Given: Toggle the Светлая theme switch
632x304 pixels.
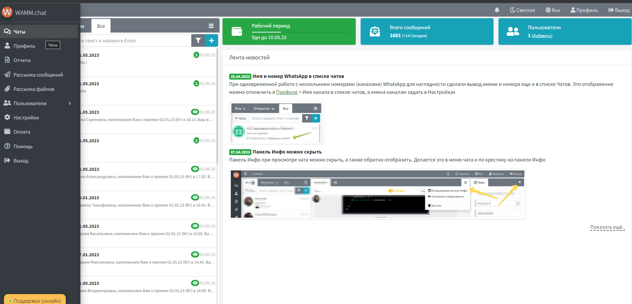Looking at the screenshot, I should tap(522, 10).
